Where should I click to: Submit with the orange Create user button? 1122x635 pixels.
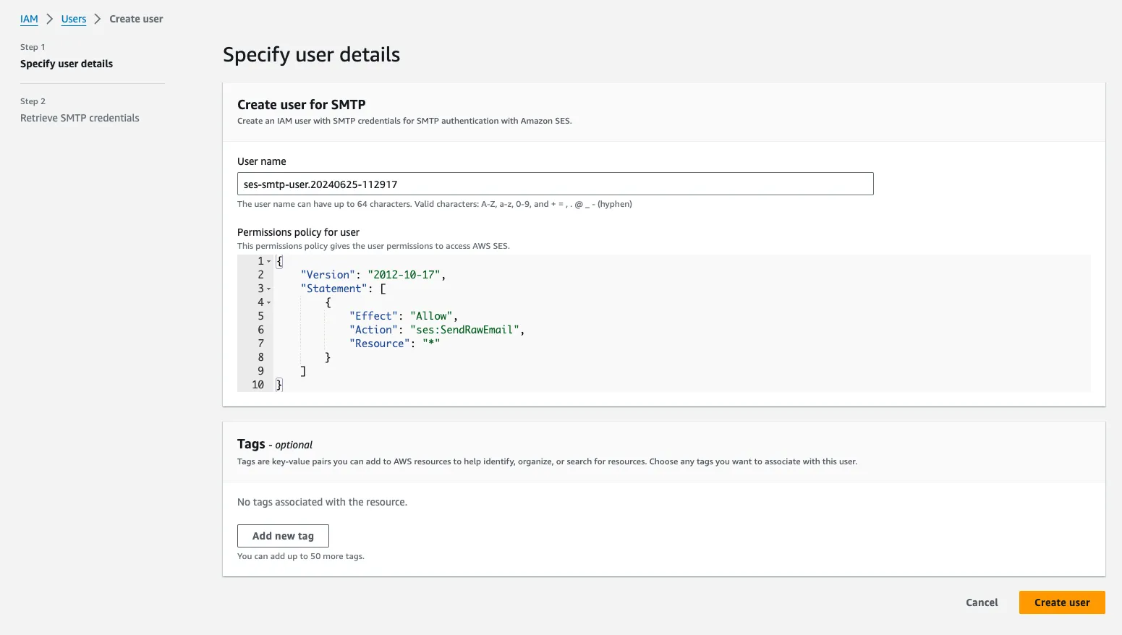pos(1061,602)
